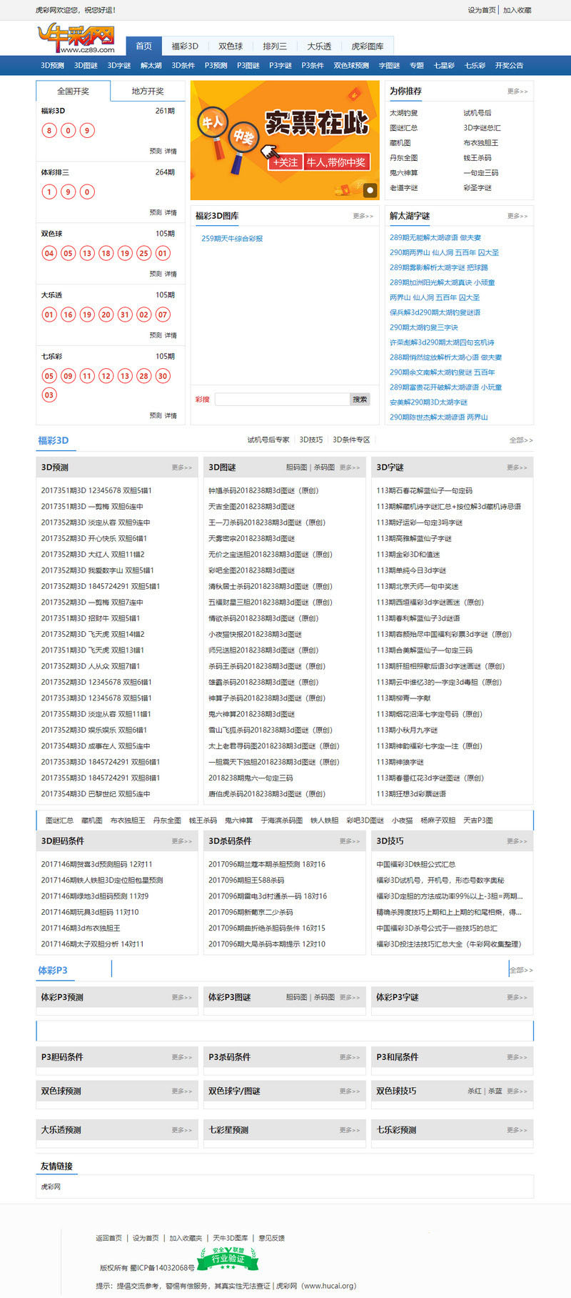The height and width of the screenshot is (1298, 571).
Task: Click the 牛彩网 cz89.com logo
Action: click(x=76, y=39)
